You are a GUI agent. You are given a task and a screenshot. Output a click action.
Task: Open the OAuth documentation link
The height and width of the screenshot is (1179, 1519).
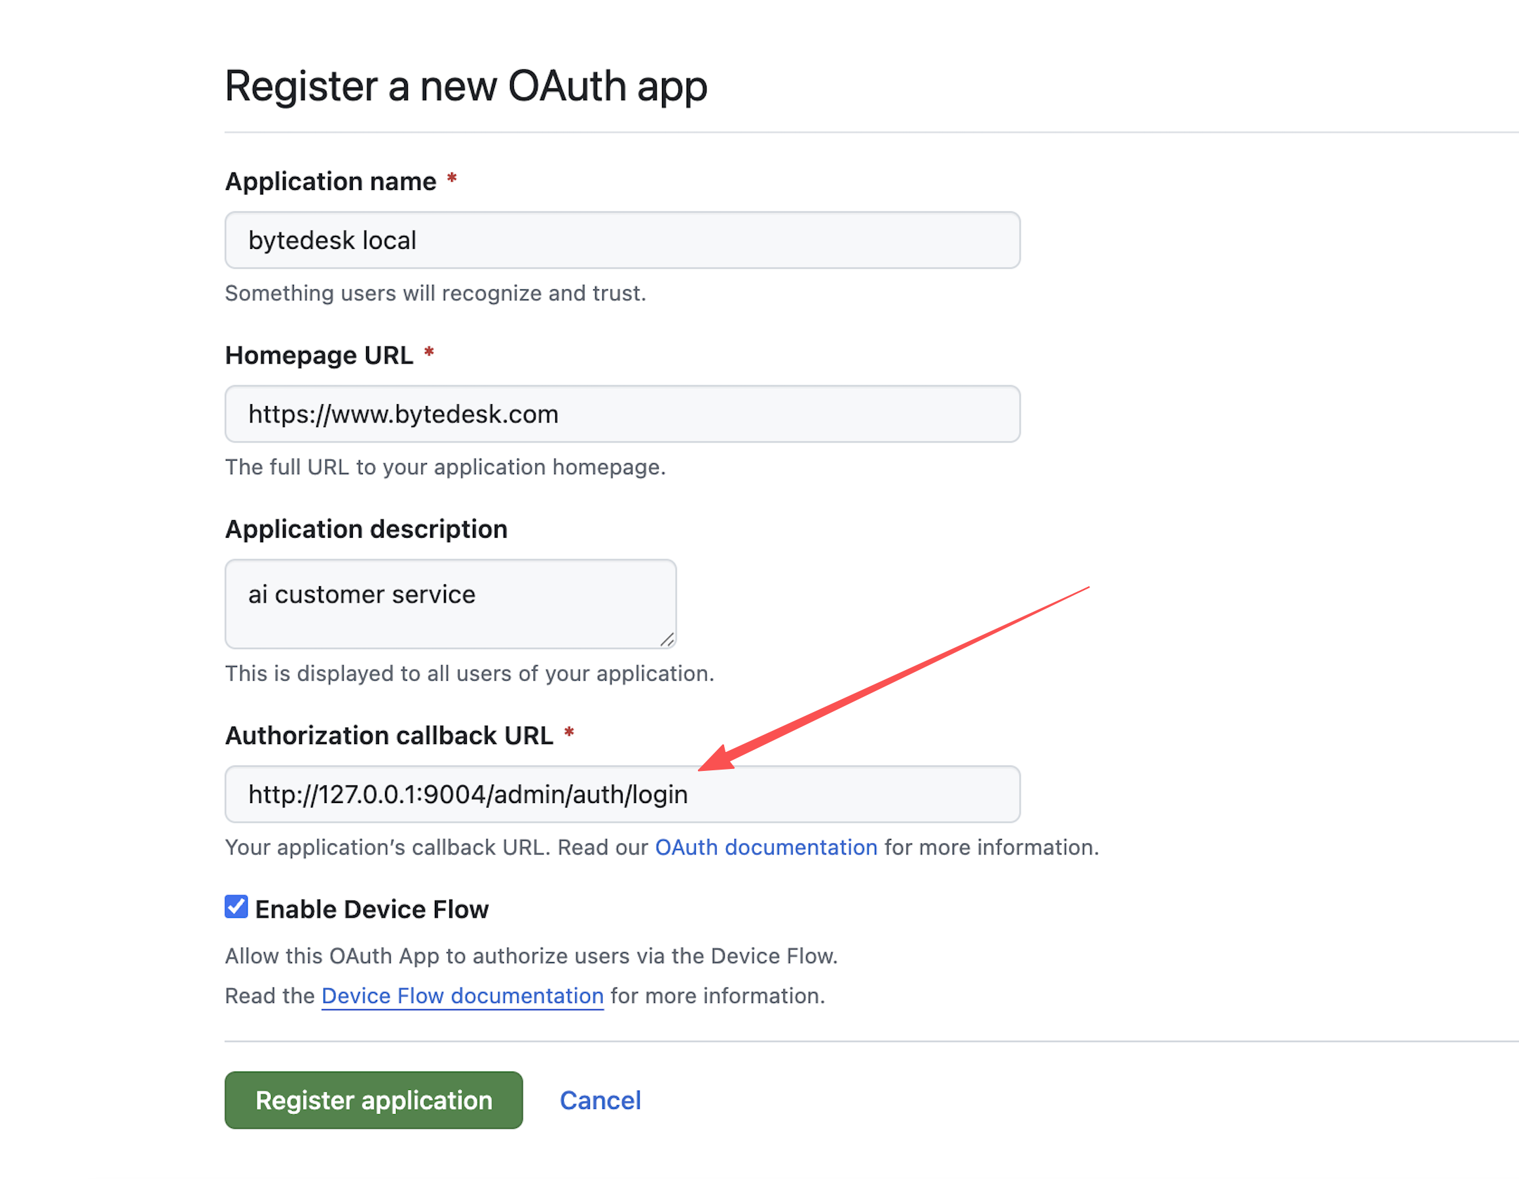click(766, 847)
